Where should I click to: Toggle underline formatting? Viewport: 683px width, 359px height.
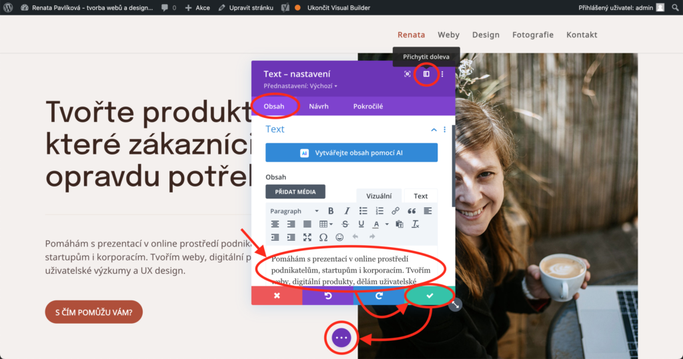click(x=361, y=224)
